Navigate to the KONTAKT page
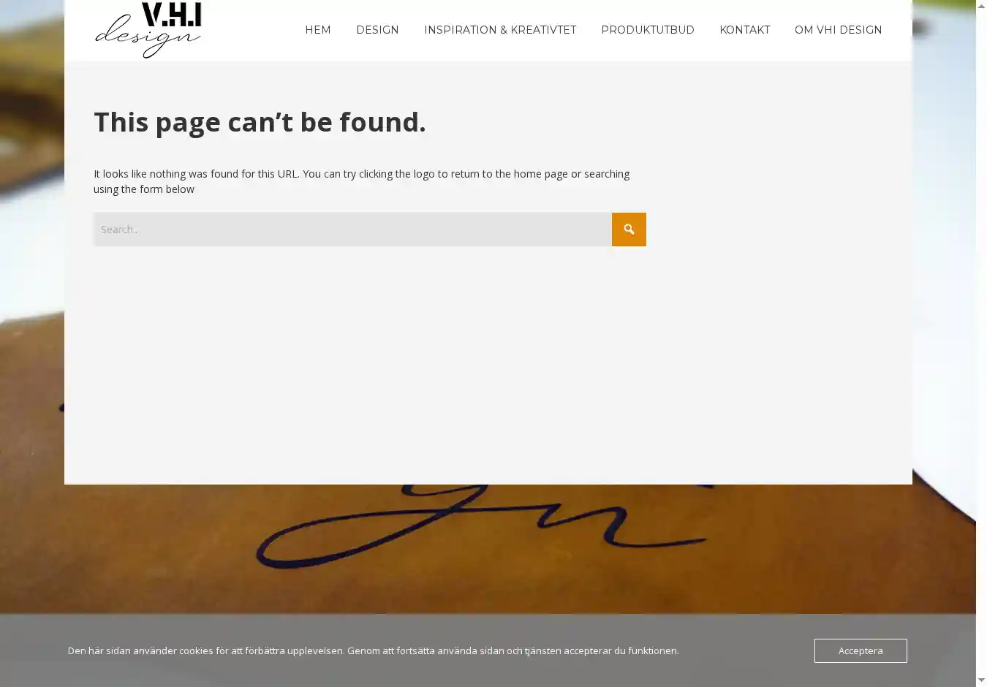This screenshot has height=687, width=987. point(744,30)
